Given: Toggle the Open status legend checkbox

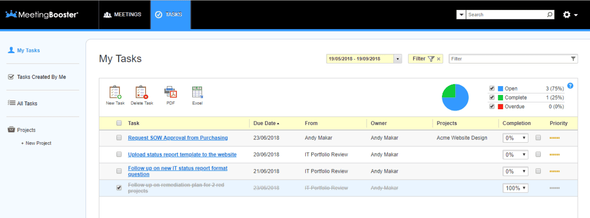Looking at the screenshot, I should (492, 89).
